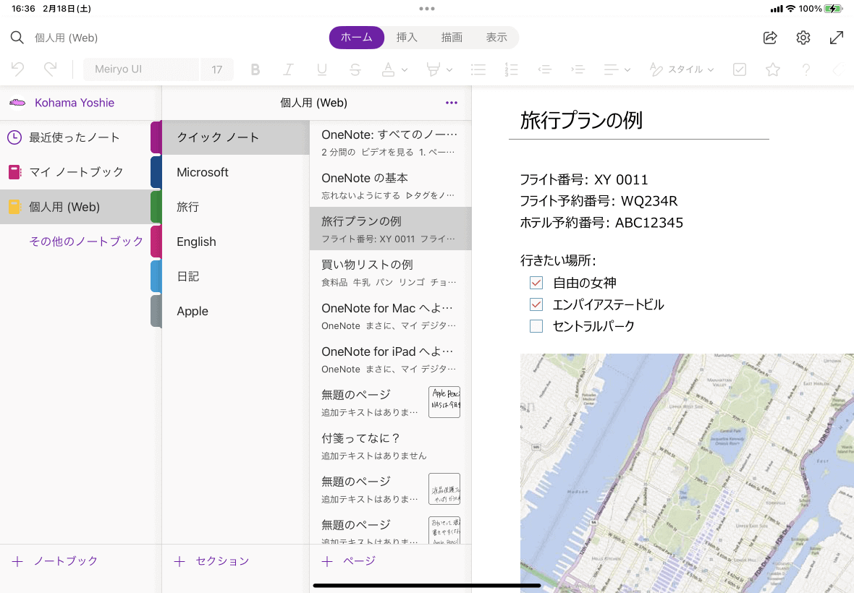Toggle italic formatting
Screen dimensions: 854x593
pyautogui.click(x=288, y=69)
